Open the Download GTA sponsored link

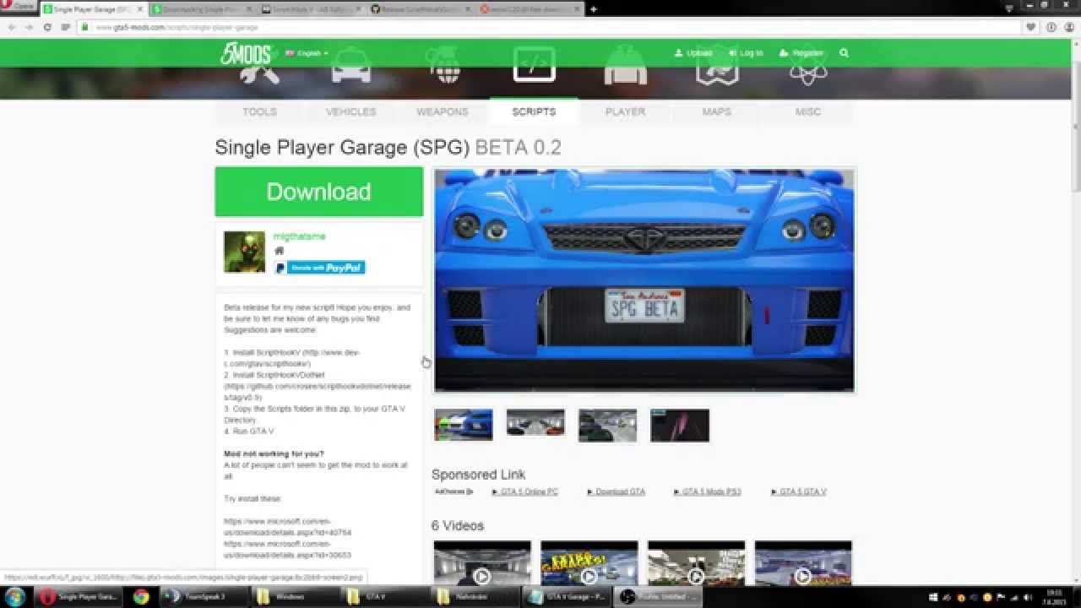point(616,491)
